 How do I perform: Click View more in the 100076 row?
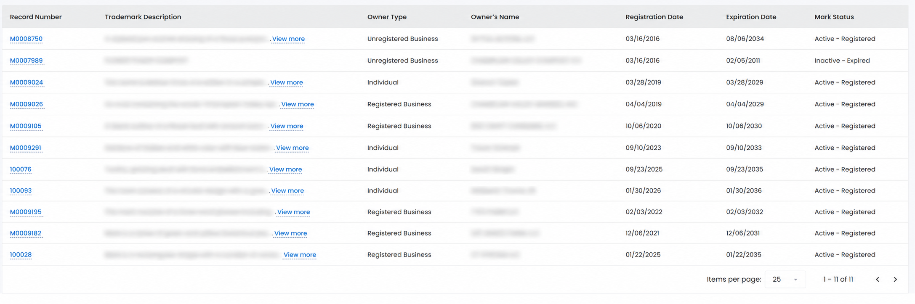point(286,169)
